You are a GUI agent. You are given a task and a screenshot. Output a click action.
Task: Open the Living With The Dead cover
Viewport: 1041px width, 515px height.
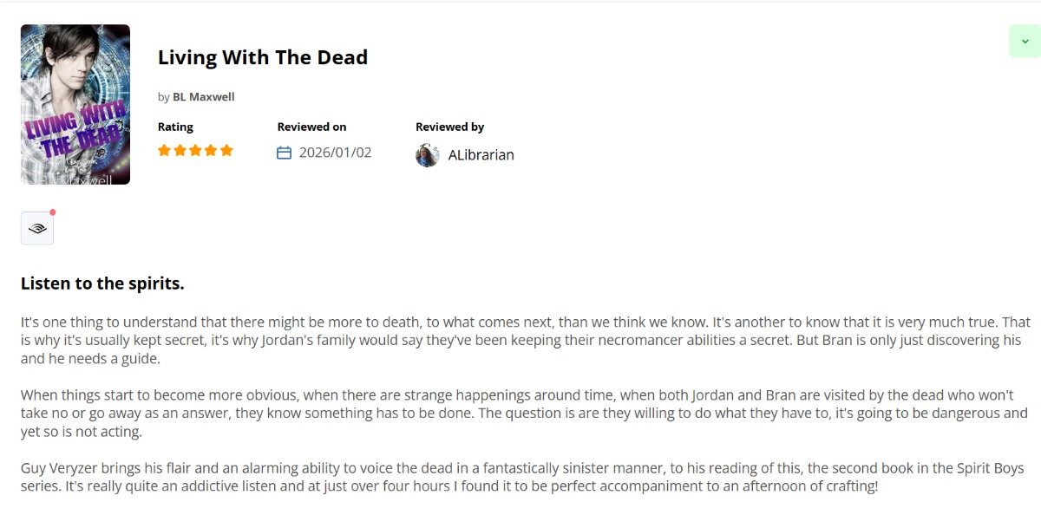point(75,104)
